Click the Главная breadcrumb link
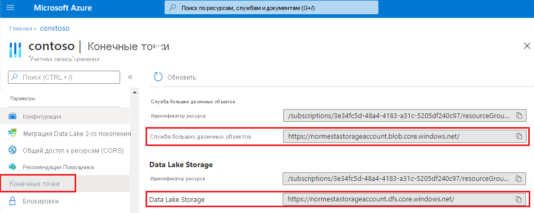Image resolution: width=534 pixels, height=213 pixels. (20, 28)
